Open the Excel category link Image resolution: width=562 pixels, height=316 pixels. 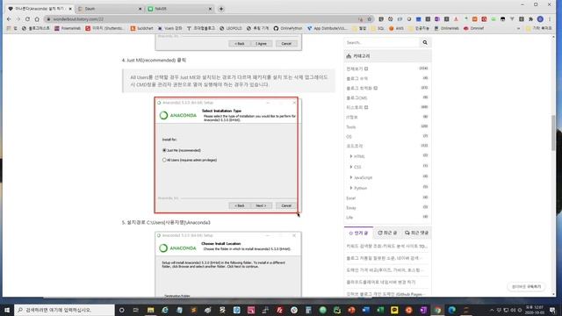(x=351, y=198)
